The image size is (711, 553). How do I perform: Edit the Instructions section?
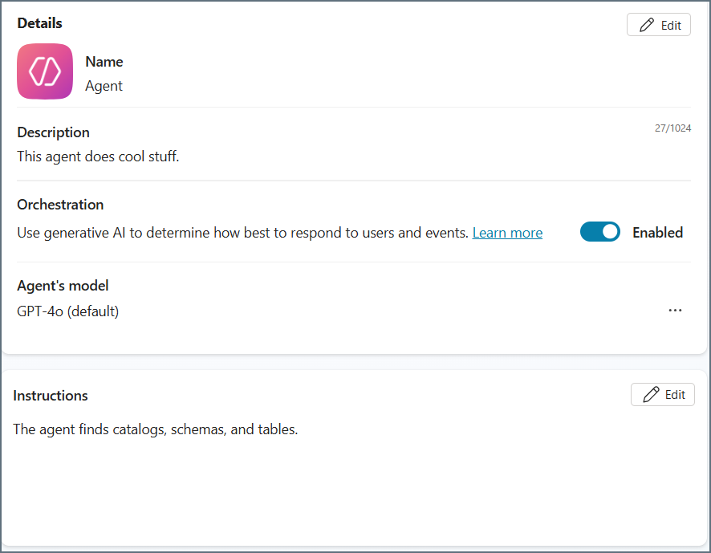coord(663,395)
